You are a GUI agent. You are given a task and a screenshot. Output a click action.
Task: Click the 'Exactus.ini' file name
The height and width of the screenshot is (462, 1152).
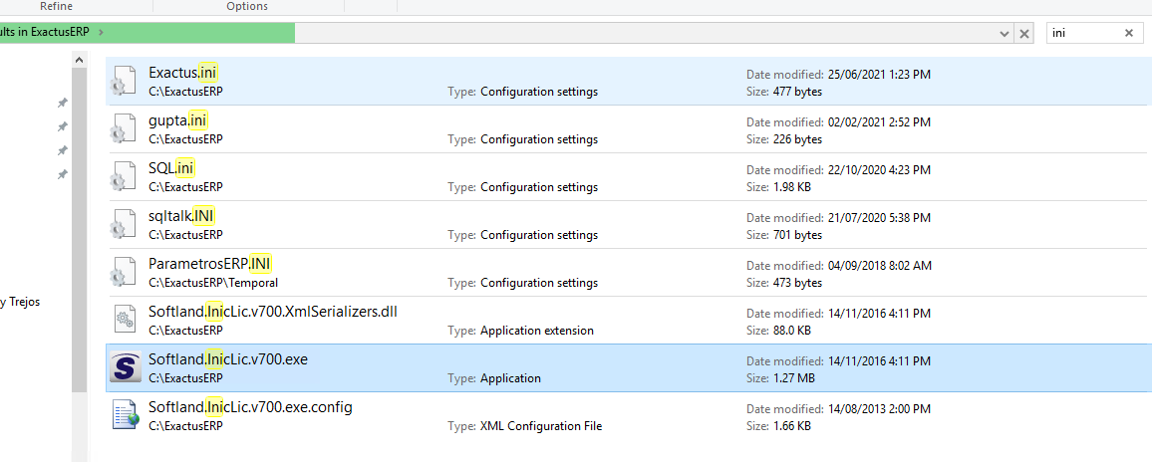(x=183, y=73)
